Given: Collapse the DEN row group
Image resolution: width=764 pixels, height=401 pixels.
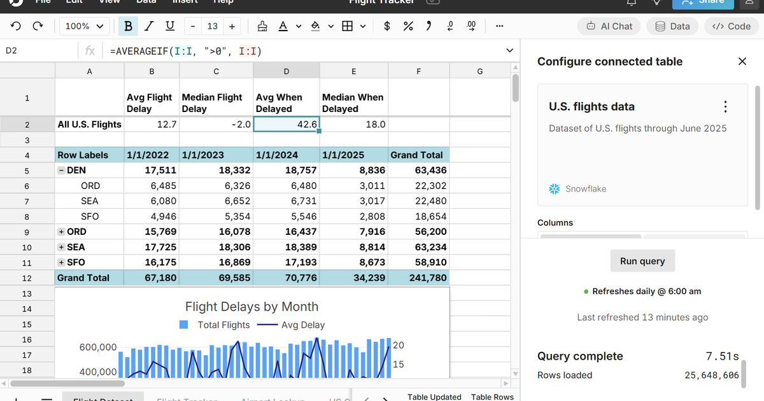Looking at the screenshot, I should click(x=61, y=171).
